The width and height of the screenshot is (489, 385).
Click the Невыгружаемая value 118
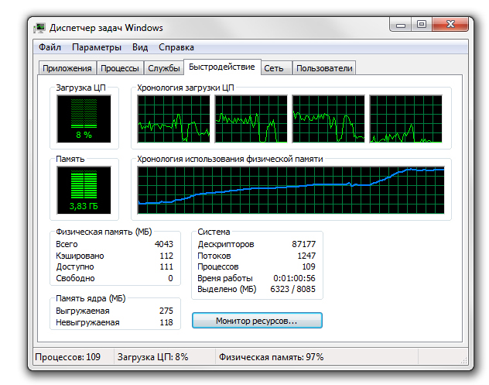[x=166, y=322]
